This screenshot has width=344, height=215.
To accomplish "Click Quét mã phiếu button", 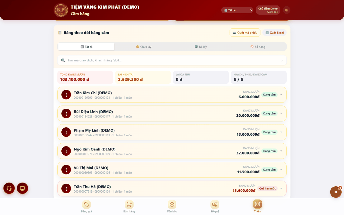I will pos(245,33).
